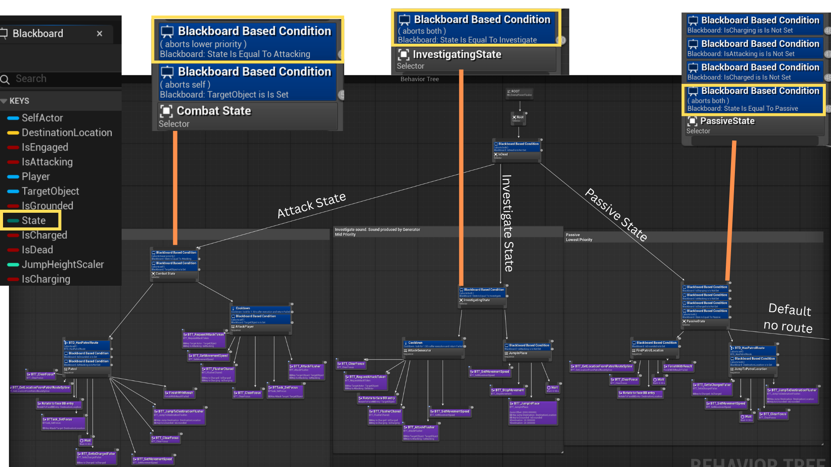831x467 pixels.
Task: Click the Behavior Tree tab label
Action: click(419, 79)
